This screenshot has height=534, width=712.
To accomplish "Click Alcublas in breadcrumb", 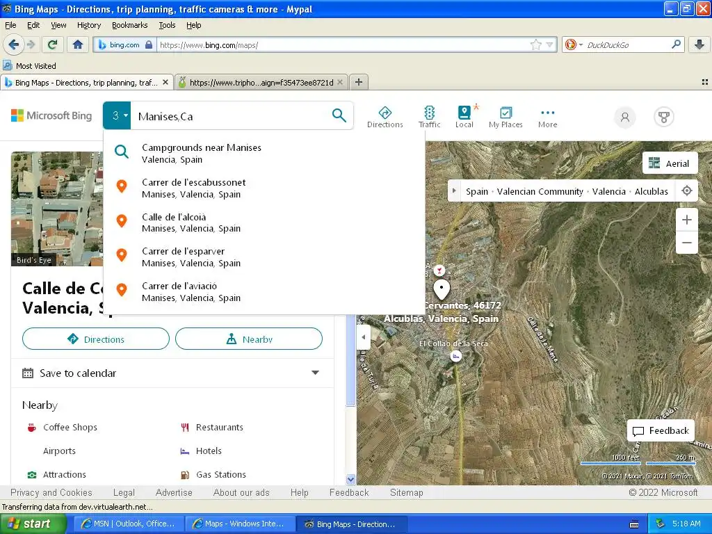I will click(x=651, y=191).
